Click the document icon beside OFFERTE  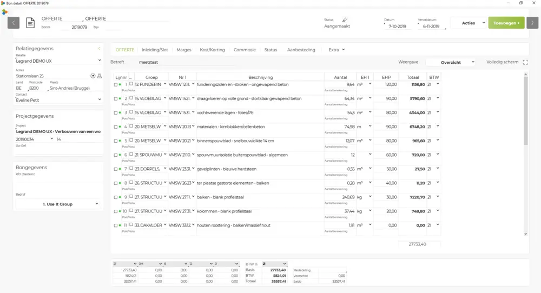[x=30, y=23]
